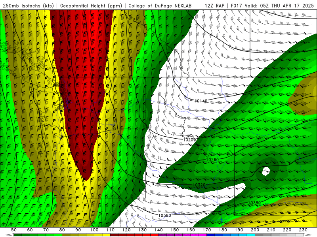This screenshot has width=317, height=237.
Task: Click the 'F017' forecast hour text
Action: 236,6
